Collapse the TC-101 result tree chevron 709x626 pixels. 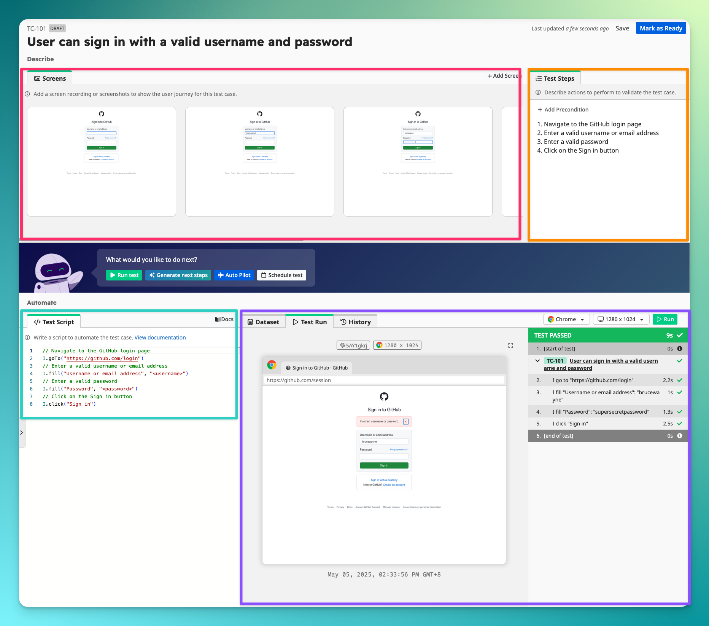click(537, 361)
